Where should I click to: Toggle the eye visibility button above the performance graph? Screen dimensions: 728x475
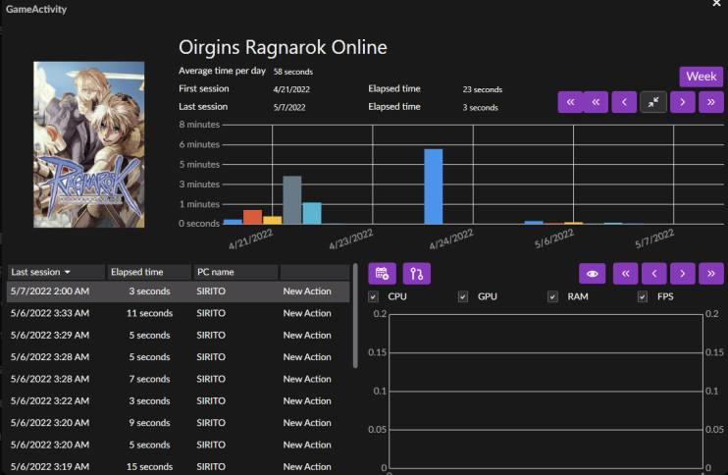pyautogui.click(x=592, y=274)
